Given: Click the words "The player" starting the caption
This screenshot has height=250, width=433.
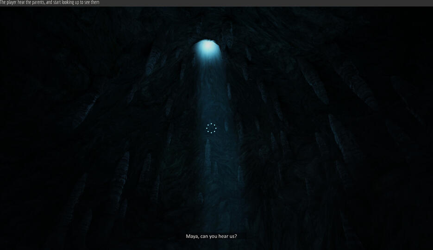Looking at the screenshot, I should point(8,3).
